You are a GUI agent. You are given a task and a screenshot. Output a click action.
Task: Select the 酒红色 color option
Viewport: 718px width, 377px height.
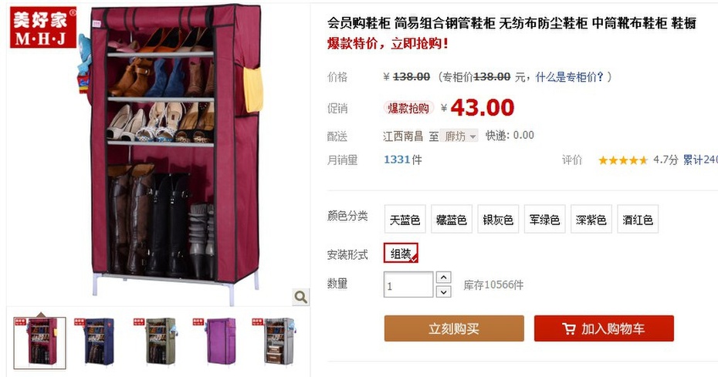[638, 220]
